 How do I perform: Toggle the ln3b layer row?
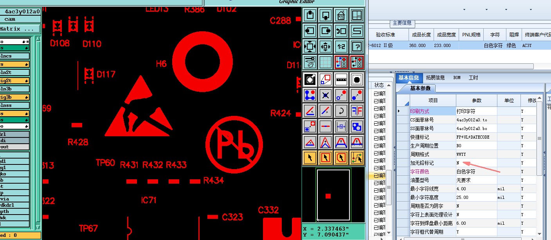14,89
